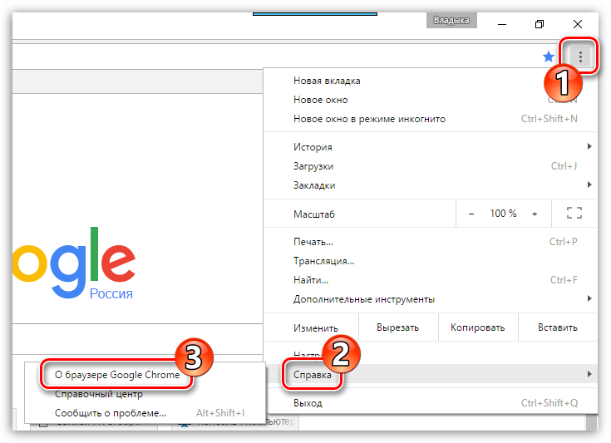Open Новое окно в режиме инкогнито
The width and height of the screenshot is (611, 443).
pos(431,119)
